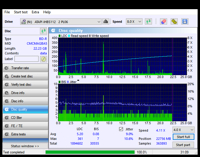The image size is (200, 157).
Task: Click the disc Label input field
Action: pyautogui.click(x=27, y=59)
